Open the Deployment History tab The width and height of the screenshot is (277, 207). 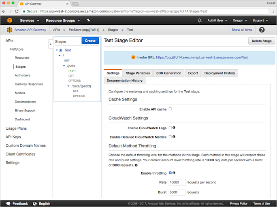coord(219,73)
